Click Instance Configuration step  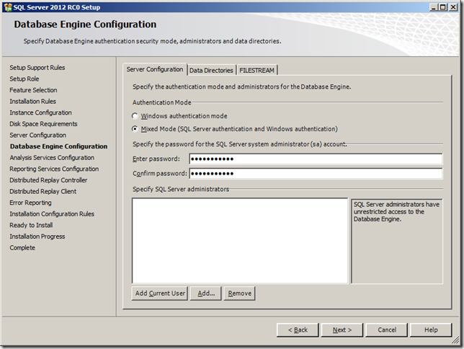[41, 112]
